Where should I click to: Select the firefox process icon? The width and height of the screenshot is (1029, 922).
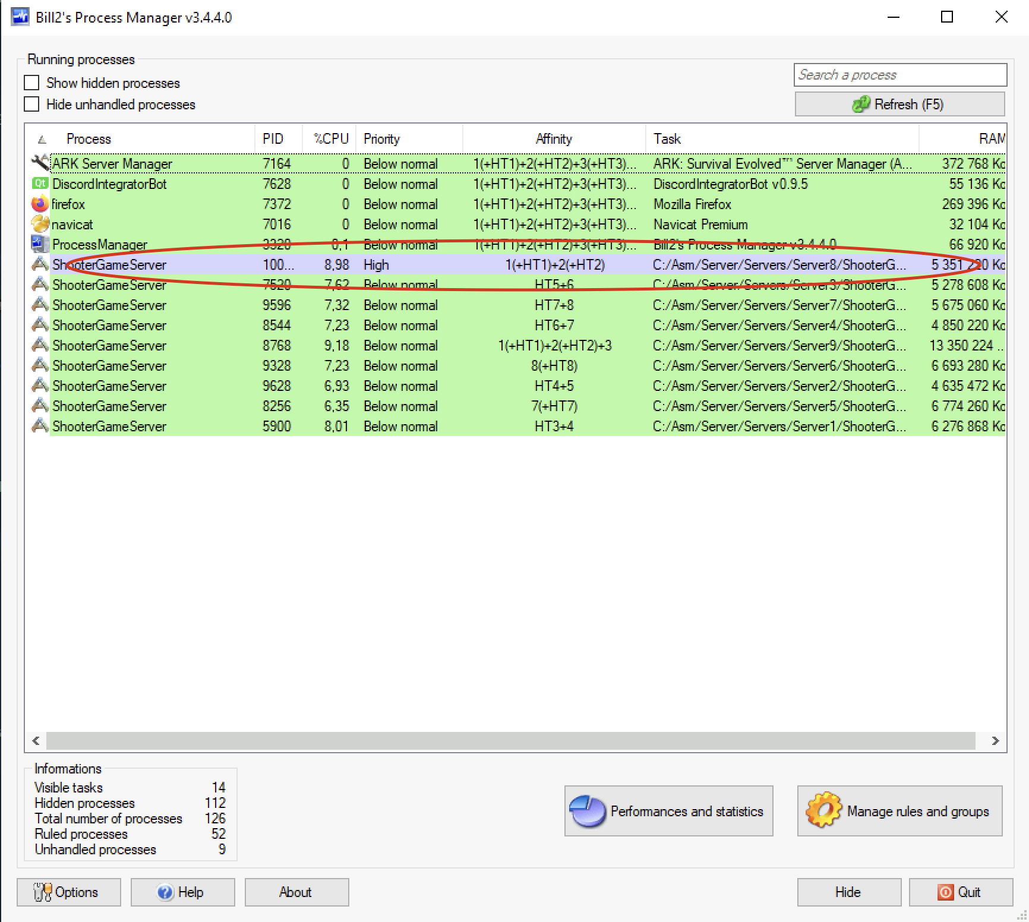[x=40, y=204]
